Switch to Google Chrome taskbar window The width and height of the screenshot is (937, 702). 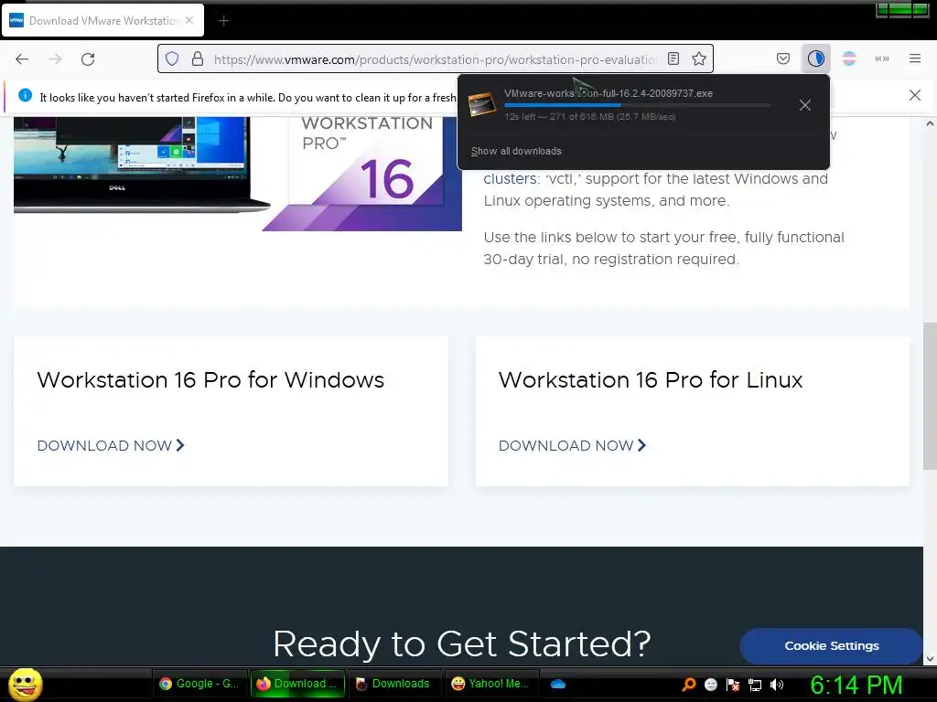coord(199,684)
